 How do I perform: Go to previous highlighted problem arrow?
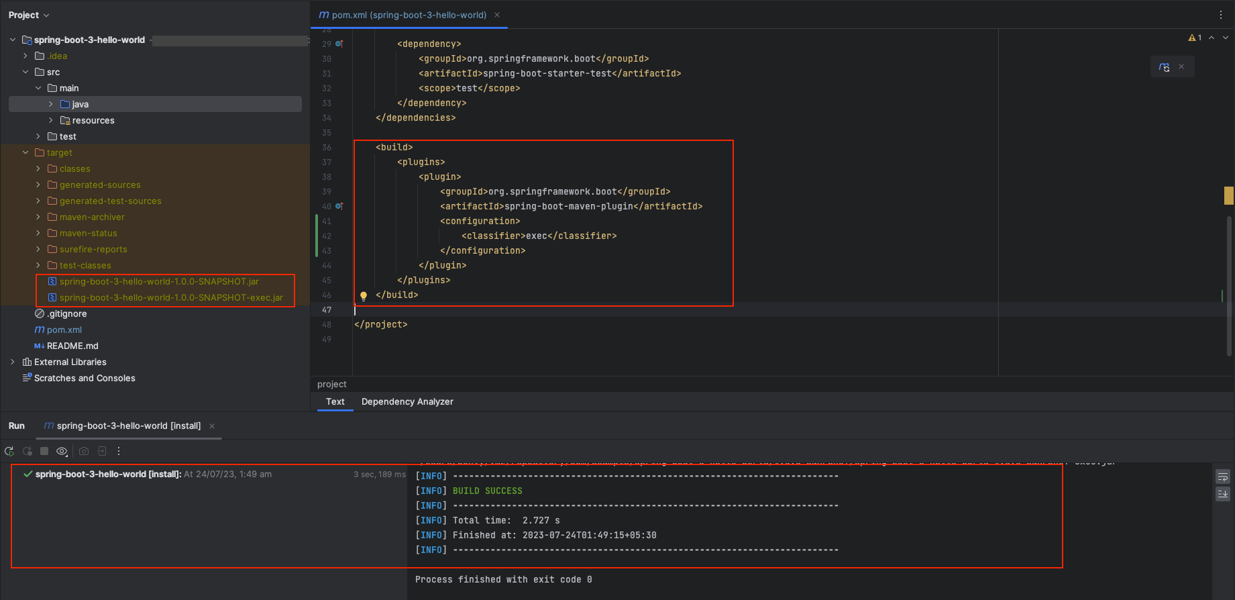coord(1212,38)
